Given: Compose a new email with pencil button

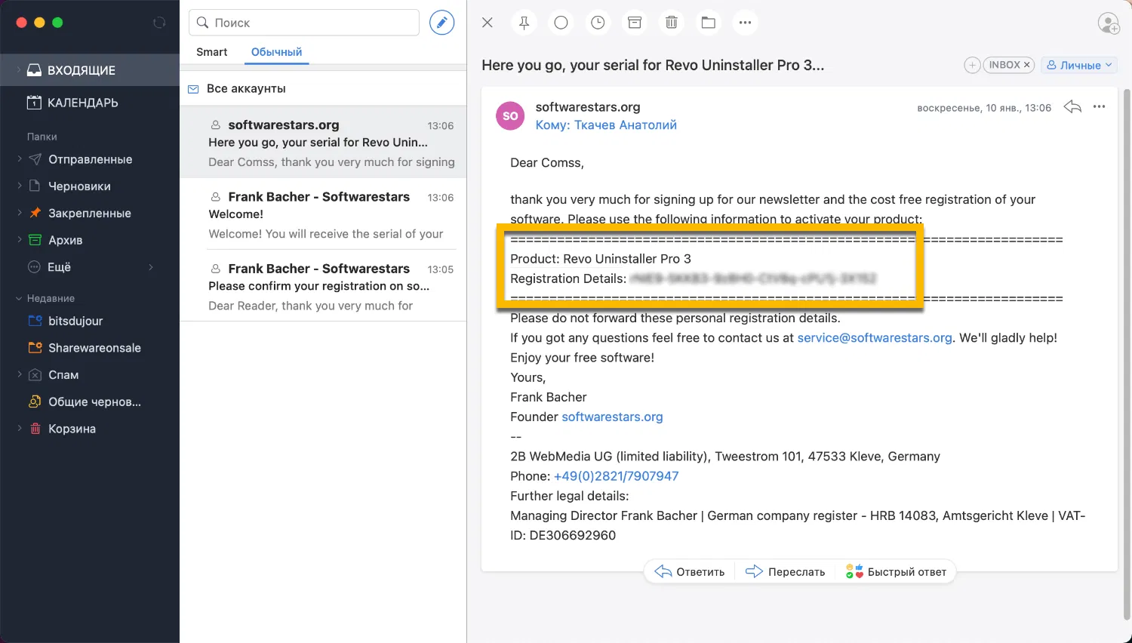Looking at the screenshot, I should coord(442,23).
